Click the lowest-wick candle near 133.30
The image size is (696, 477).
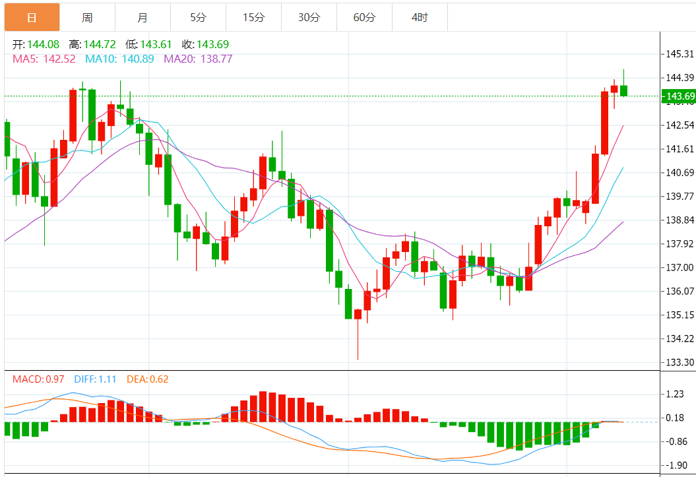pyautogui.click(x=358, y=314)
